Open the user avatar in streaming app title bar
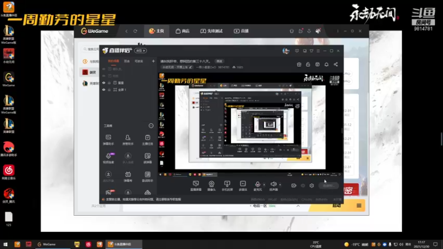 click(x=286, y=51)
